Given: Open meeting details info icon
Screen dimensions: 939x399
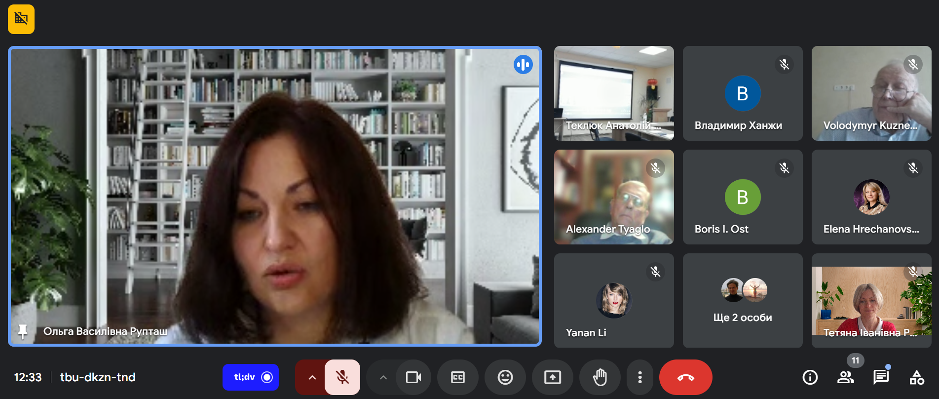Looking at the screenshot, I should coord(810,377).
